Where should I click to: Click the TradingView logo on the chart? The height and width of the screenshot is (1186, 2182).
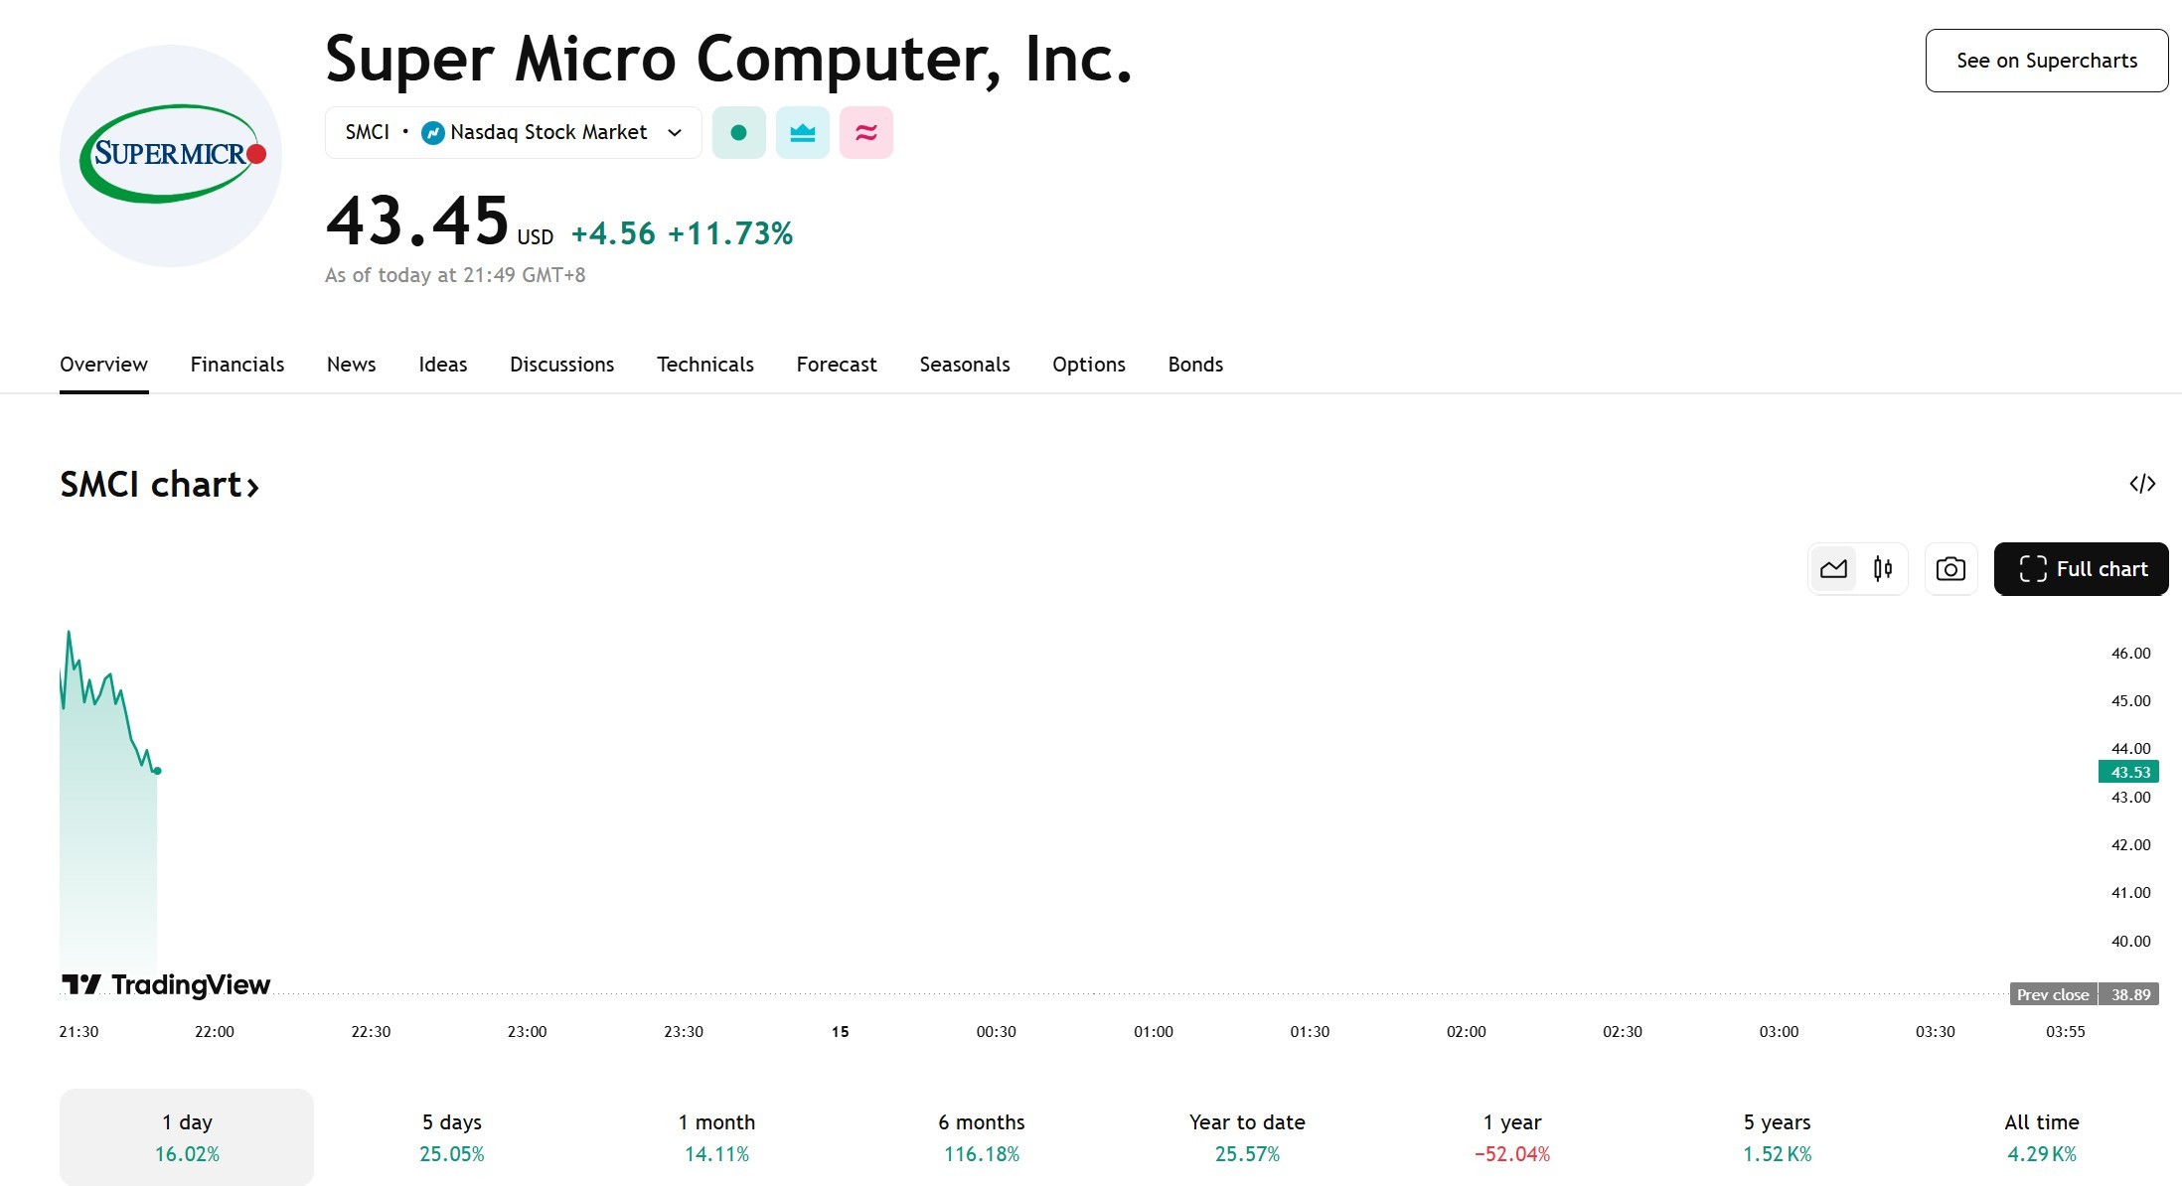166,984
